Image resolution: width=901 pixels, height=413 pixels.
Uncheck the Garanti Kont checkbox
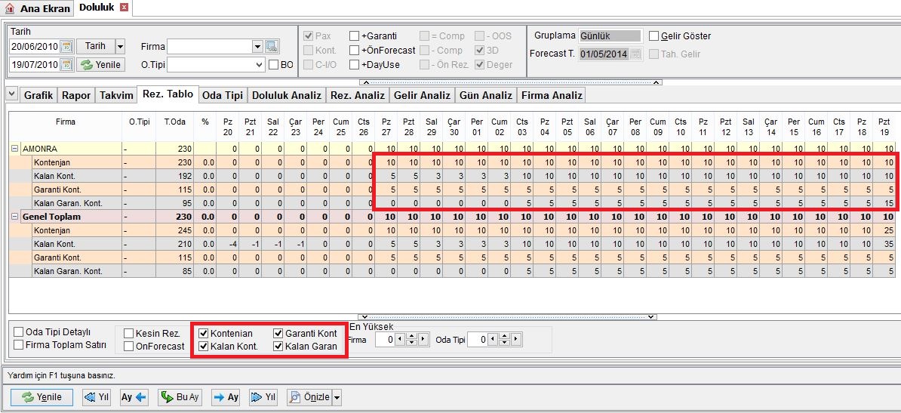[278, 333]
